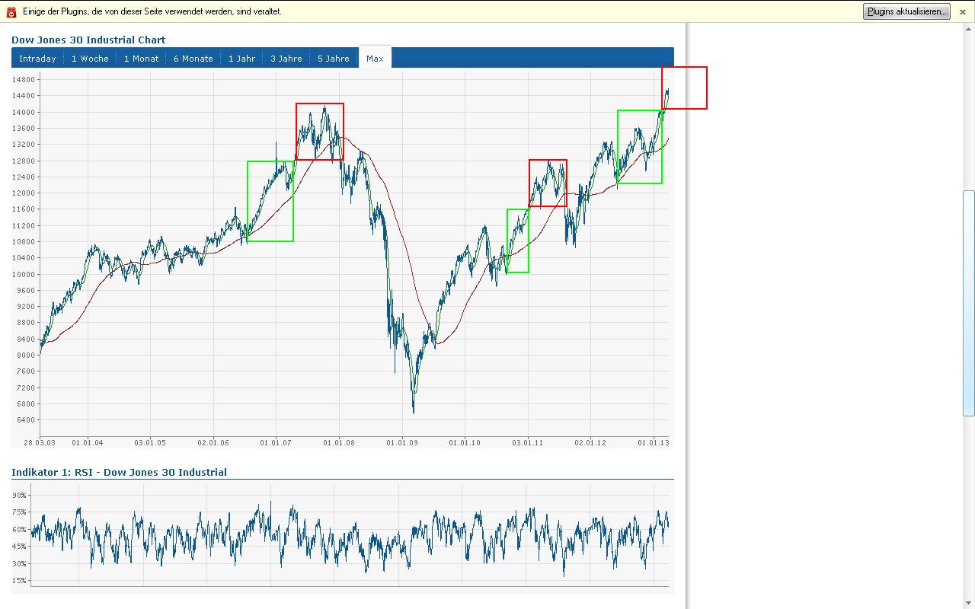
Task: Select the "1 Monat" time range tab
Action: [142, 59]
